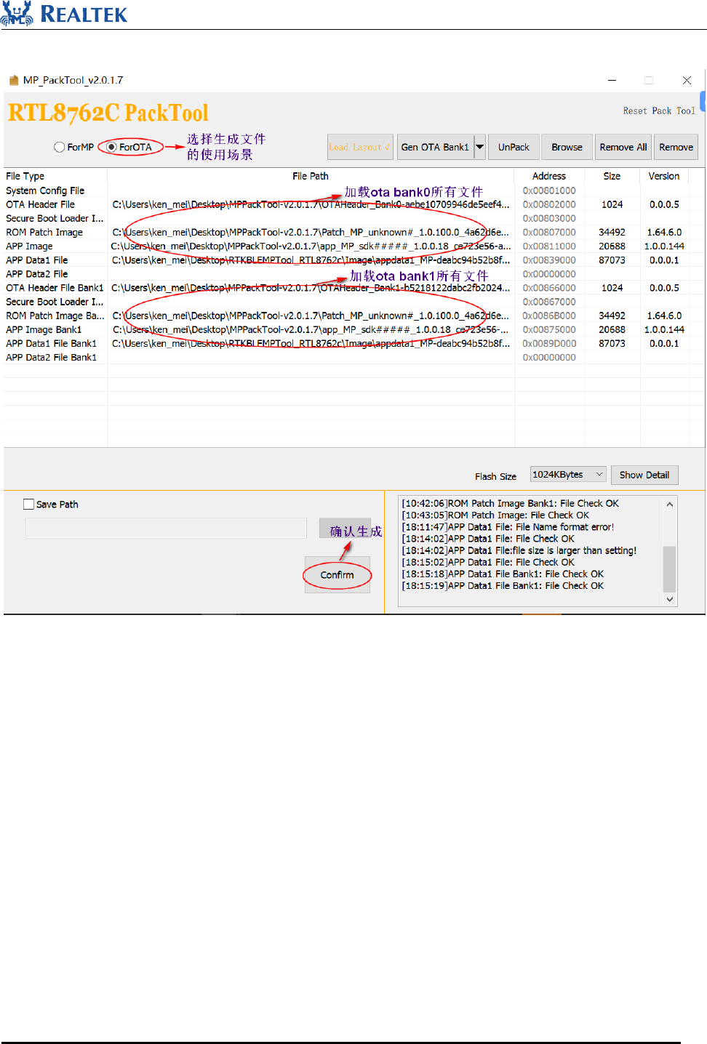
Task: Click the Browse button
Action: coord(567,147)
